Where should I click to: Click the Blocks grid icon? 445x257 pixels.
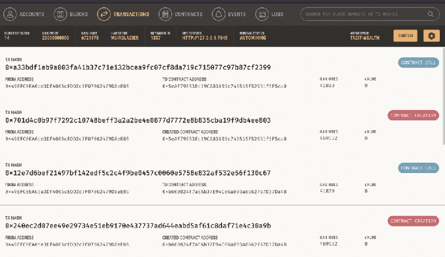point(60,14)
